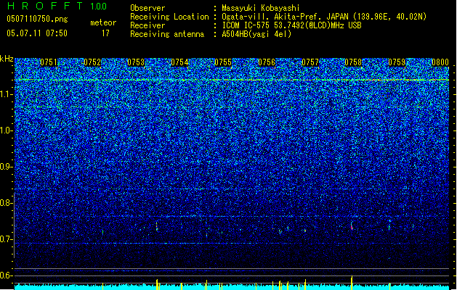The image size is (457, 290).
Task: Click the 0.6 kHz axis label
Action: [x=6, y=275]
